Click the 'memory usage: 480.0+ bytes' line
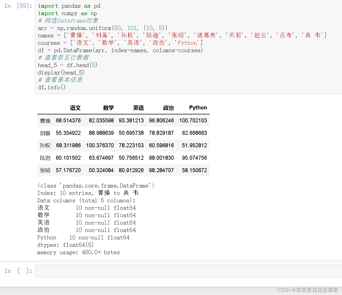The width and height of the screenshot is (342, 295). [79, 252]
